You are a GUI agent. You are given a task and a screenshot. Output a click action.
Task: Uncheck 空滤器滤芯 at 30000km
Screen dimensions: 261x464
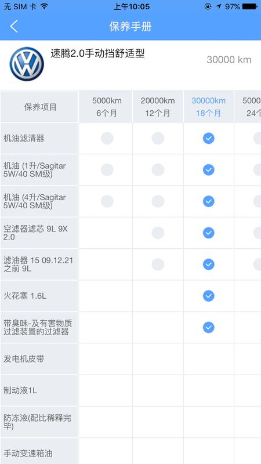(x=209, y=233)
